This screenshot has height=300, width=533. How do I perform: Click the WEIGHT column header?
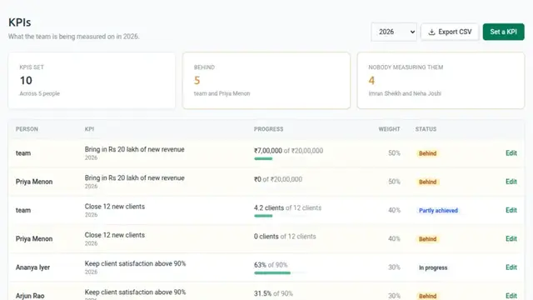tap(389, 129)
